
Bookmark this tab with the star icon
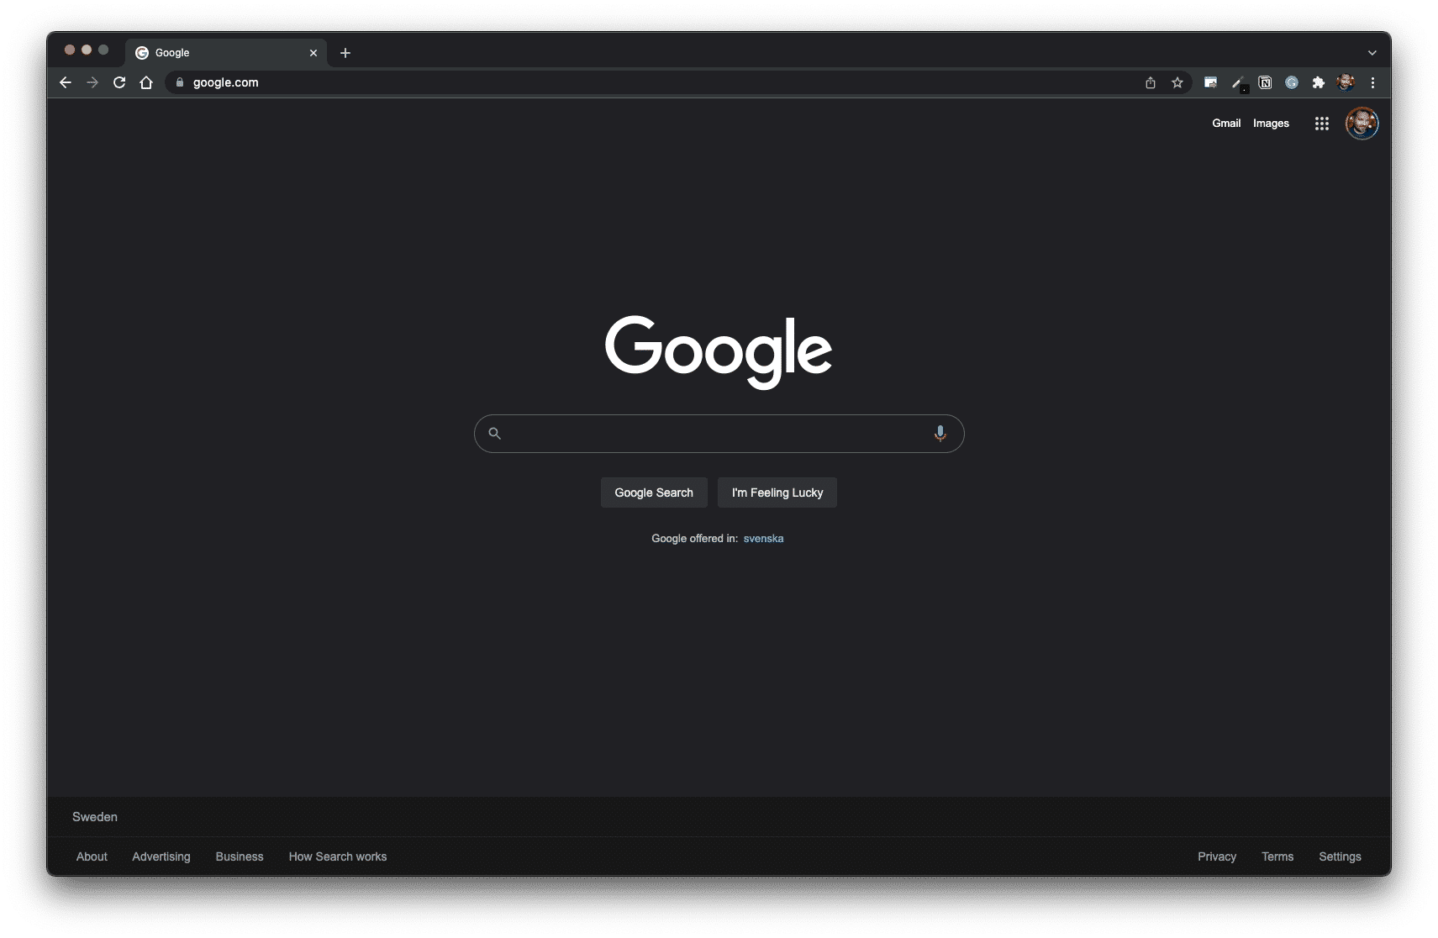pyautogui.click(x=1177, y=82)
